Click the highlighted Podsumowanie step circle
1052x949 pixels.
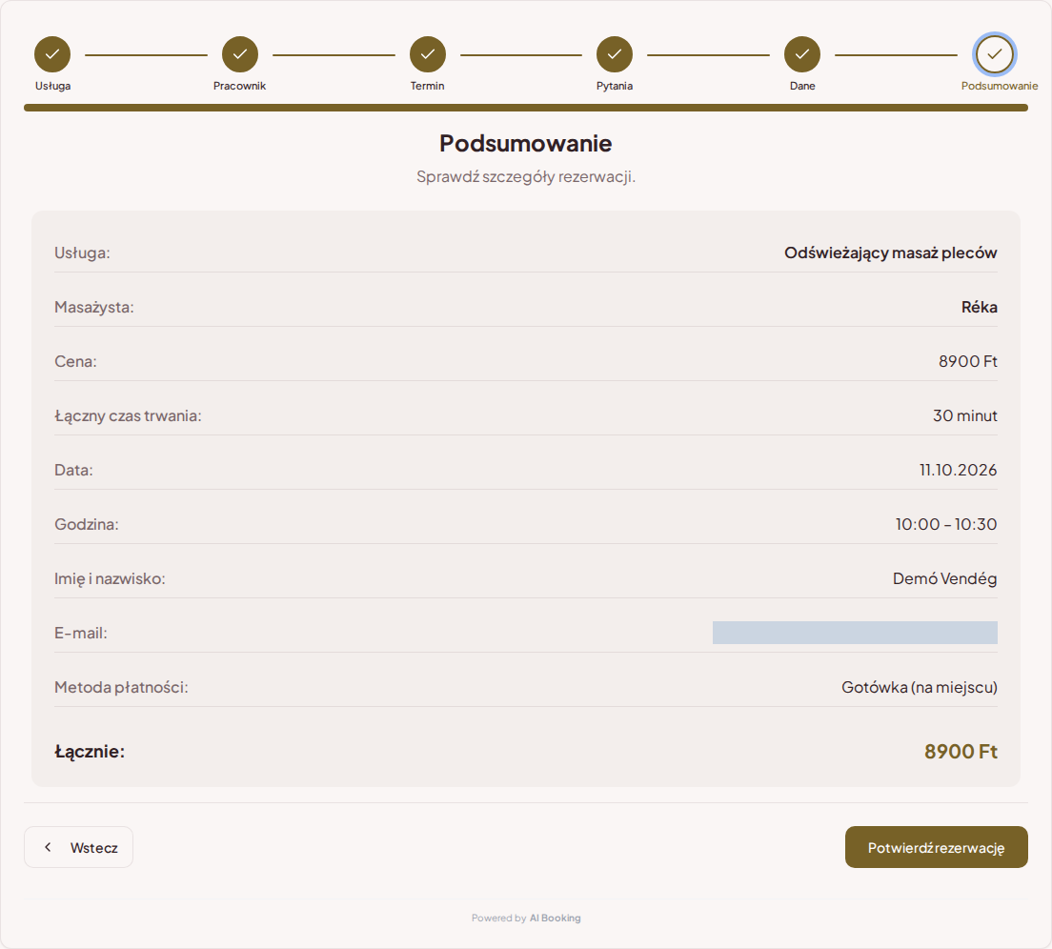[x=994, y=54]
